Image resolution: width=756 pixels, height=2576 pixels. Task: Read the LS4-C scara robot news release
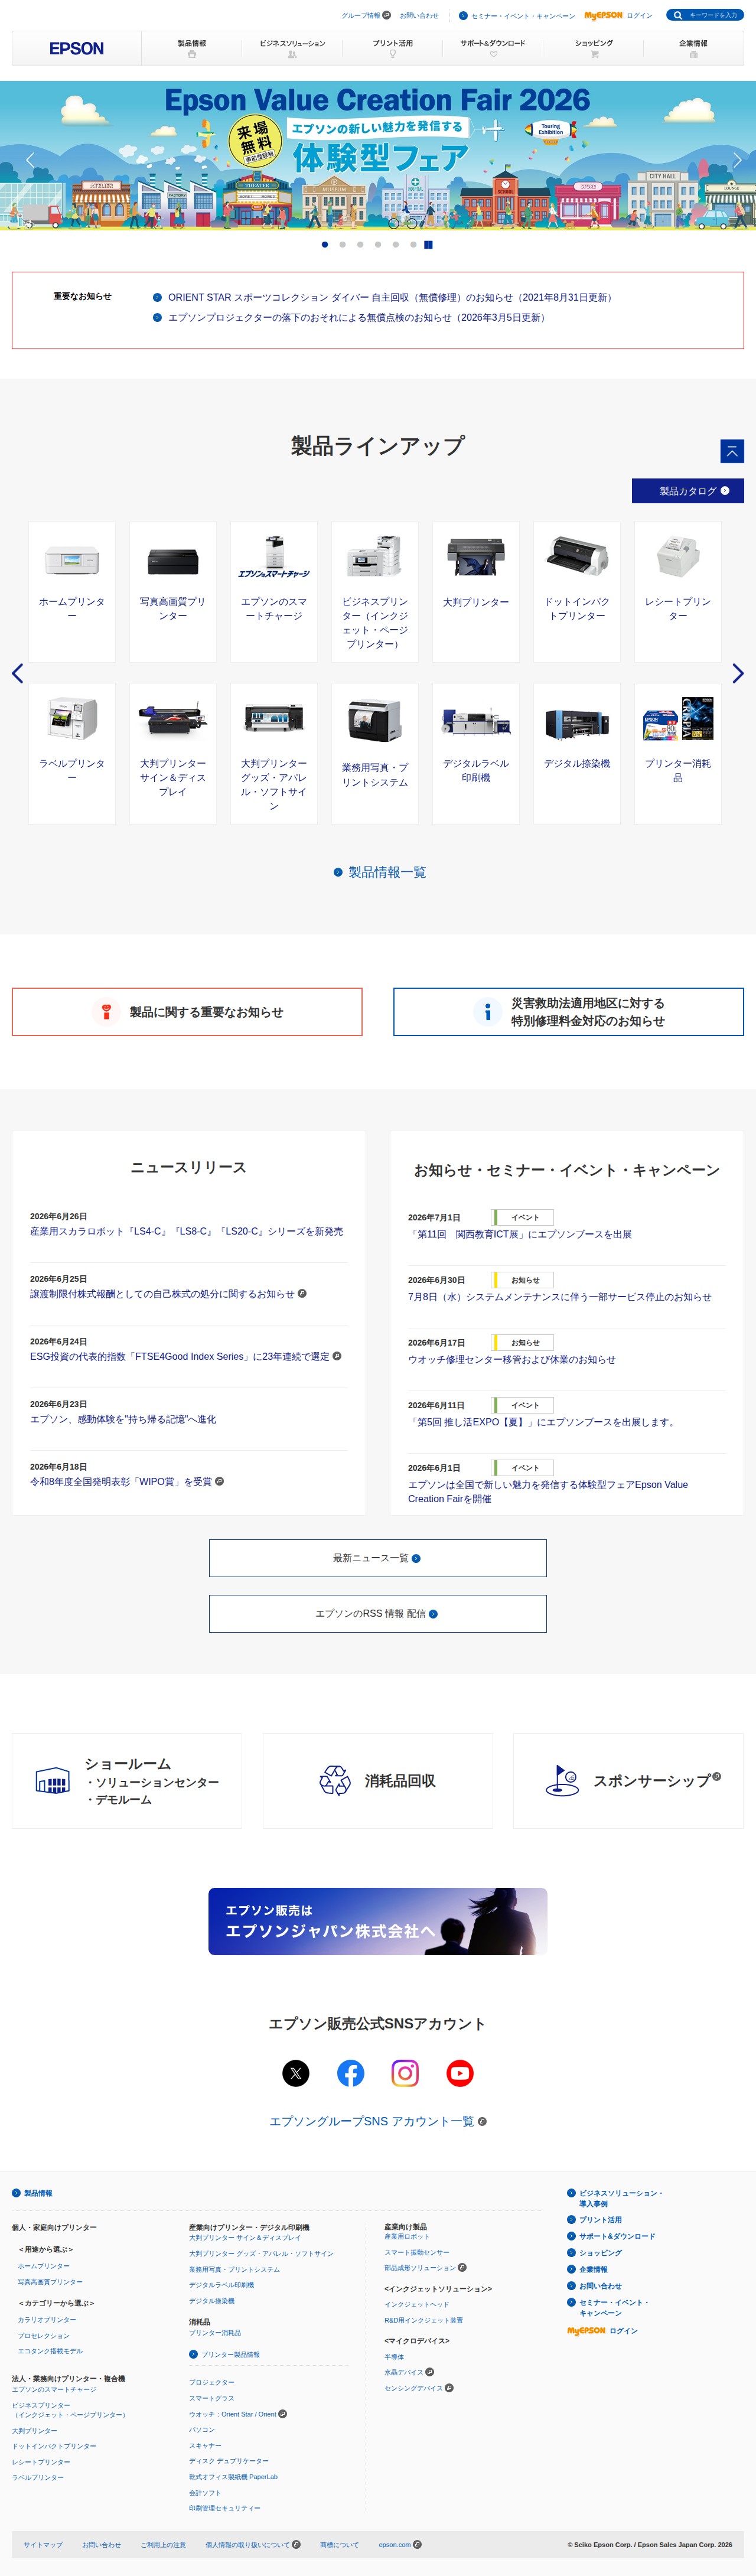187,1231
